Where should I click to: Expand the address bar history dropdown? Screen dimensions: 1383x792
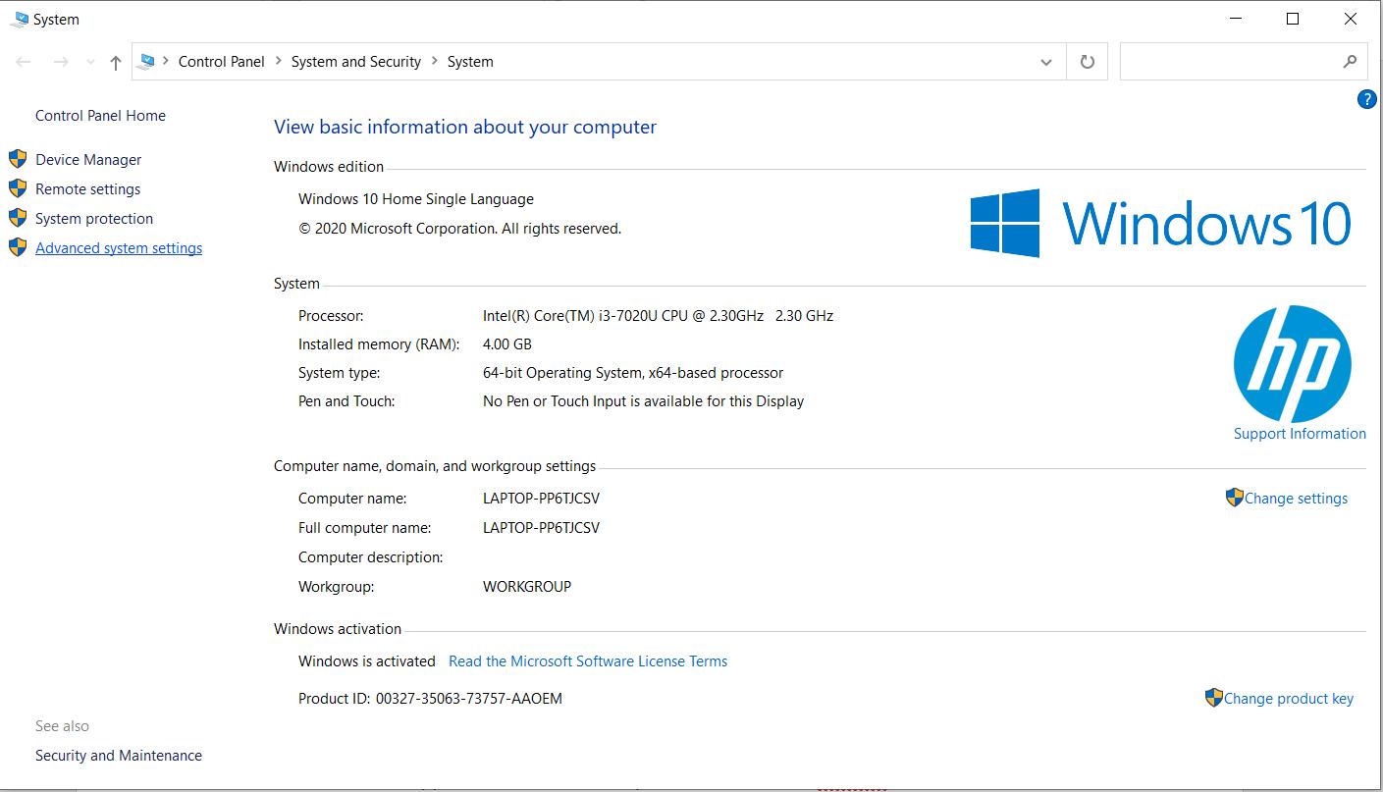pos(1046,62)
